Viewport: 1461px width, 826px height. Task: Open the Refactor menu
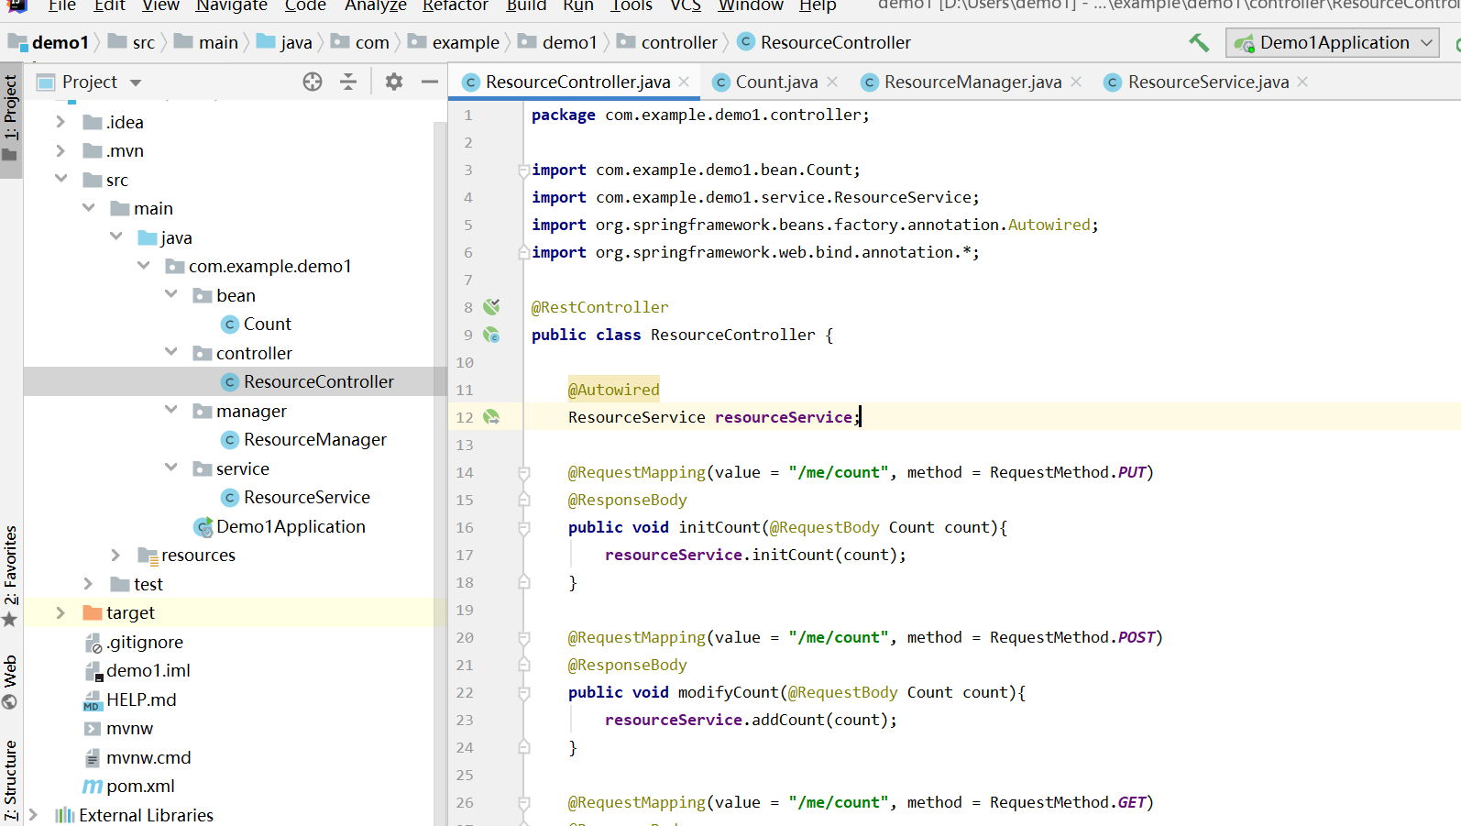click(x=455, y=6)
